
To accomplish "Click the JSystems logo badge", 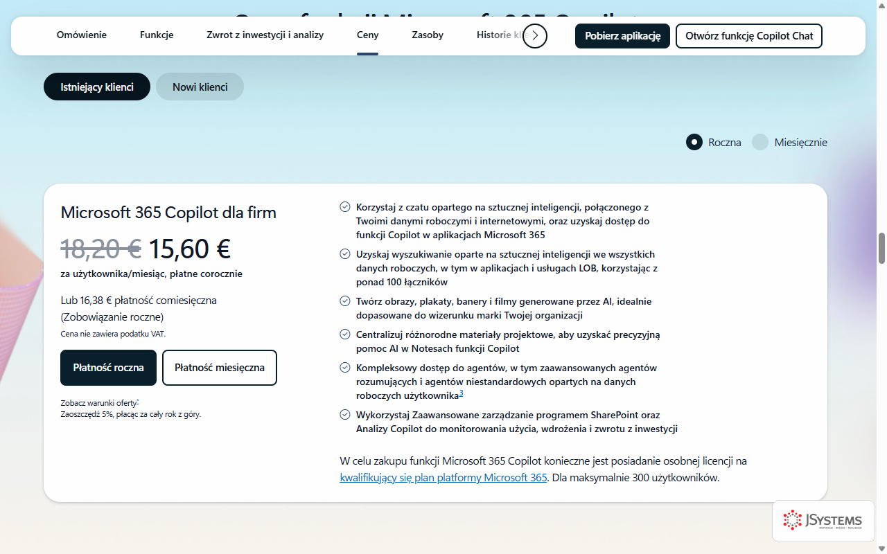I will pyautogui.click(x=823, y=521).
